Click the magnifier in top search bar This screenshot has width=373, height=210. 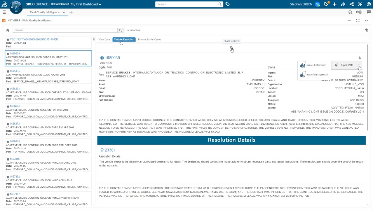click(220, 4)
